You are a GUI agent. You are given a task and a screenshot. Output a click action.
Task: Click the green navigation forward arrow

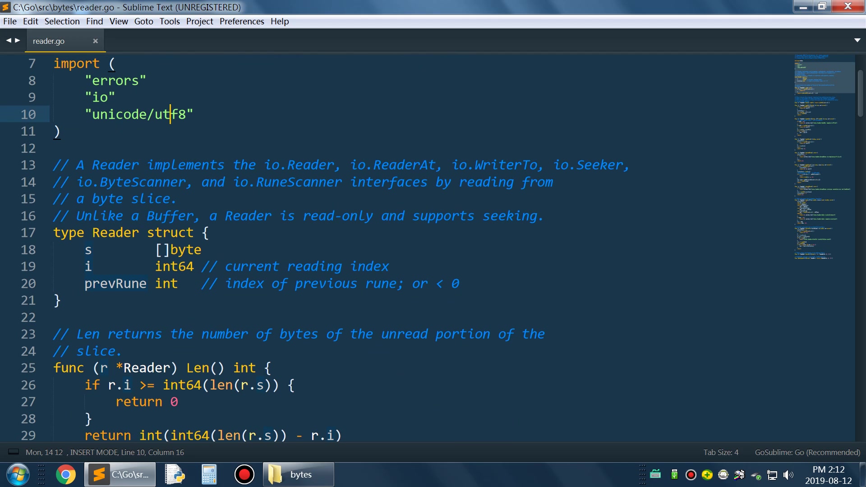click(17, 40)
